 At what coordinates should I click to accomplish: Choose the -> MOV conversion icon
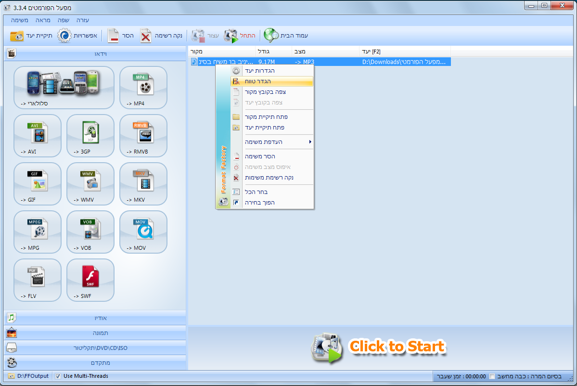coord(143,232)
